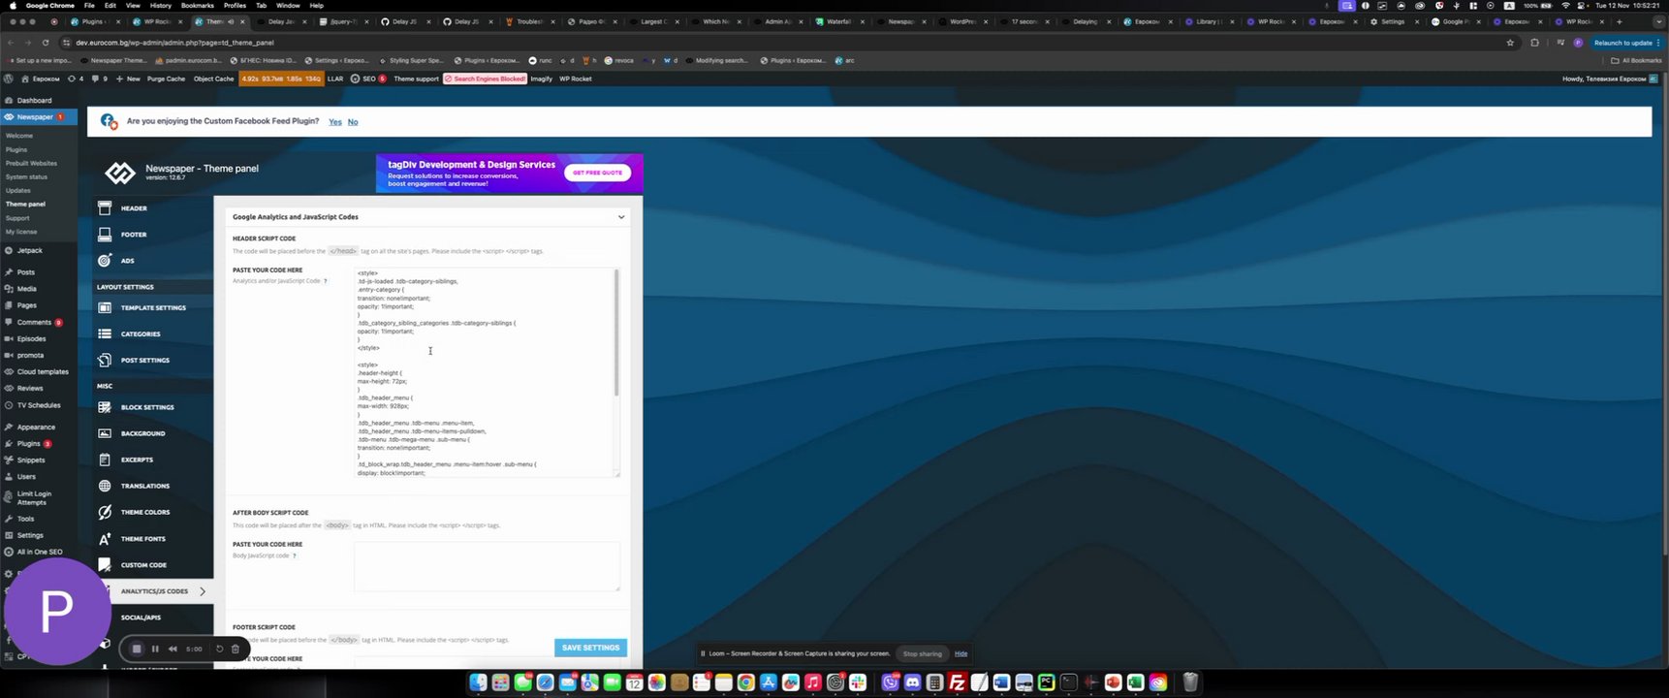Open the Theme Colors icon
Viewport: 1669px width, 698px height.
[105, 512]
